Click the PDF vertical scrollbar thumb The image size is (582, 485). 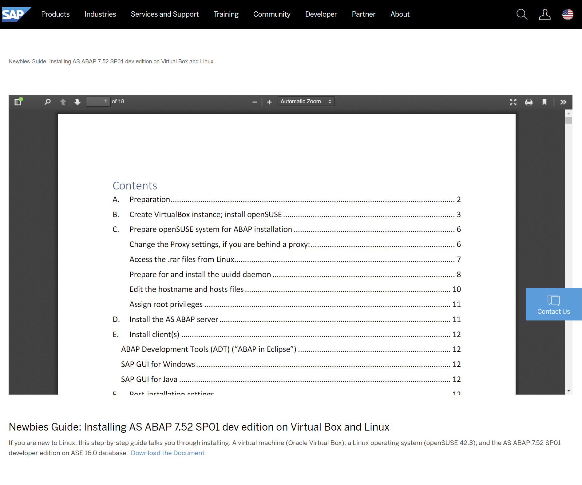coord(568,120)
